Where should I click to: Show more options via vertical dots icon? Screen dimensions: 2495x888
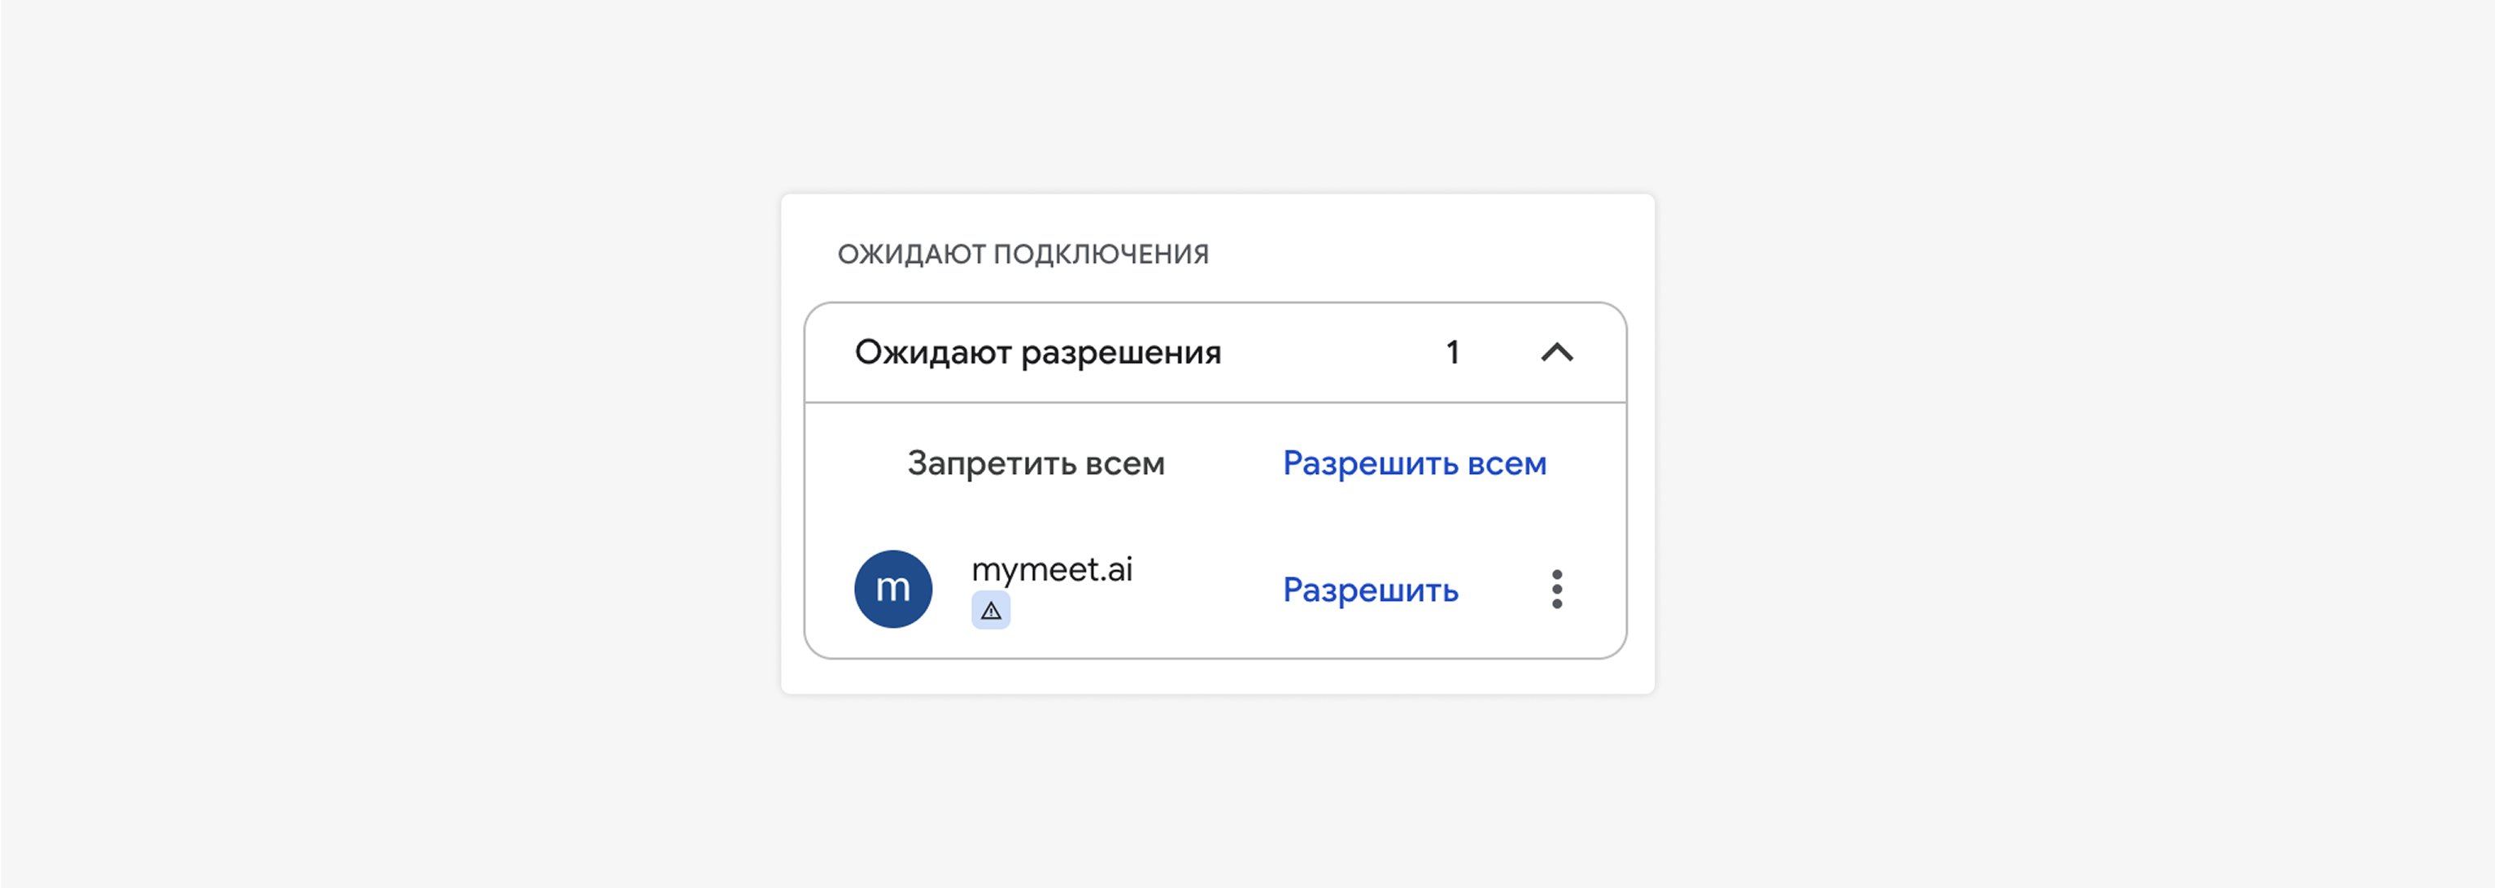pos(1556,589)
